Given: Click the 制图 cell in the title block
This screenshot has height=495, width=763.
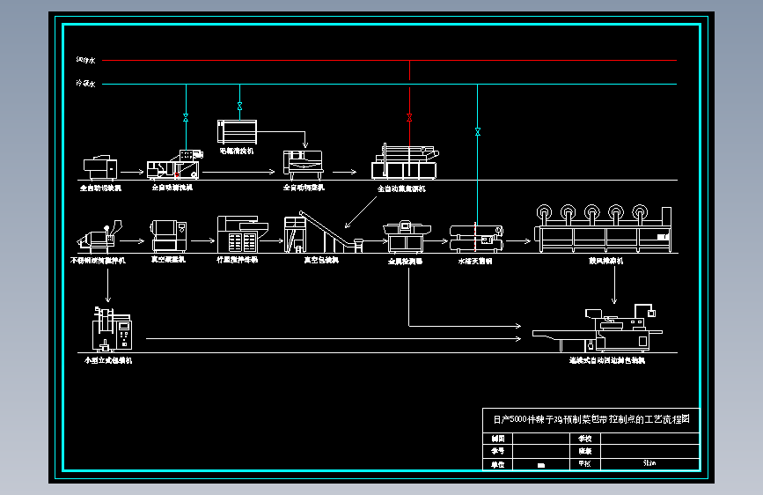Looking at the screenshot, I should [498, 439].
